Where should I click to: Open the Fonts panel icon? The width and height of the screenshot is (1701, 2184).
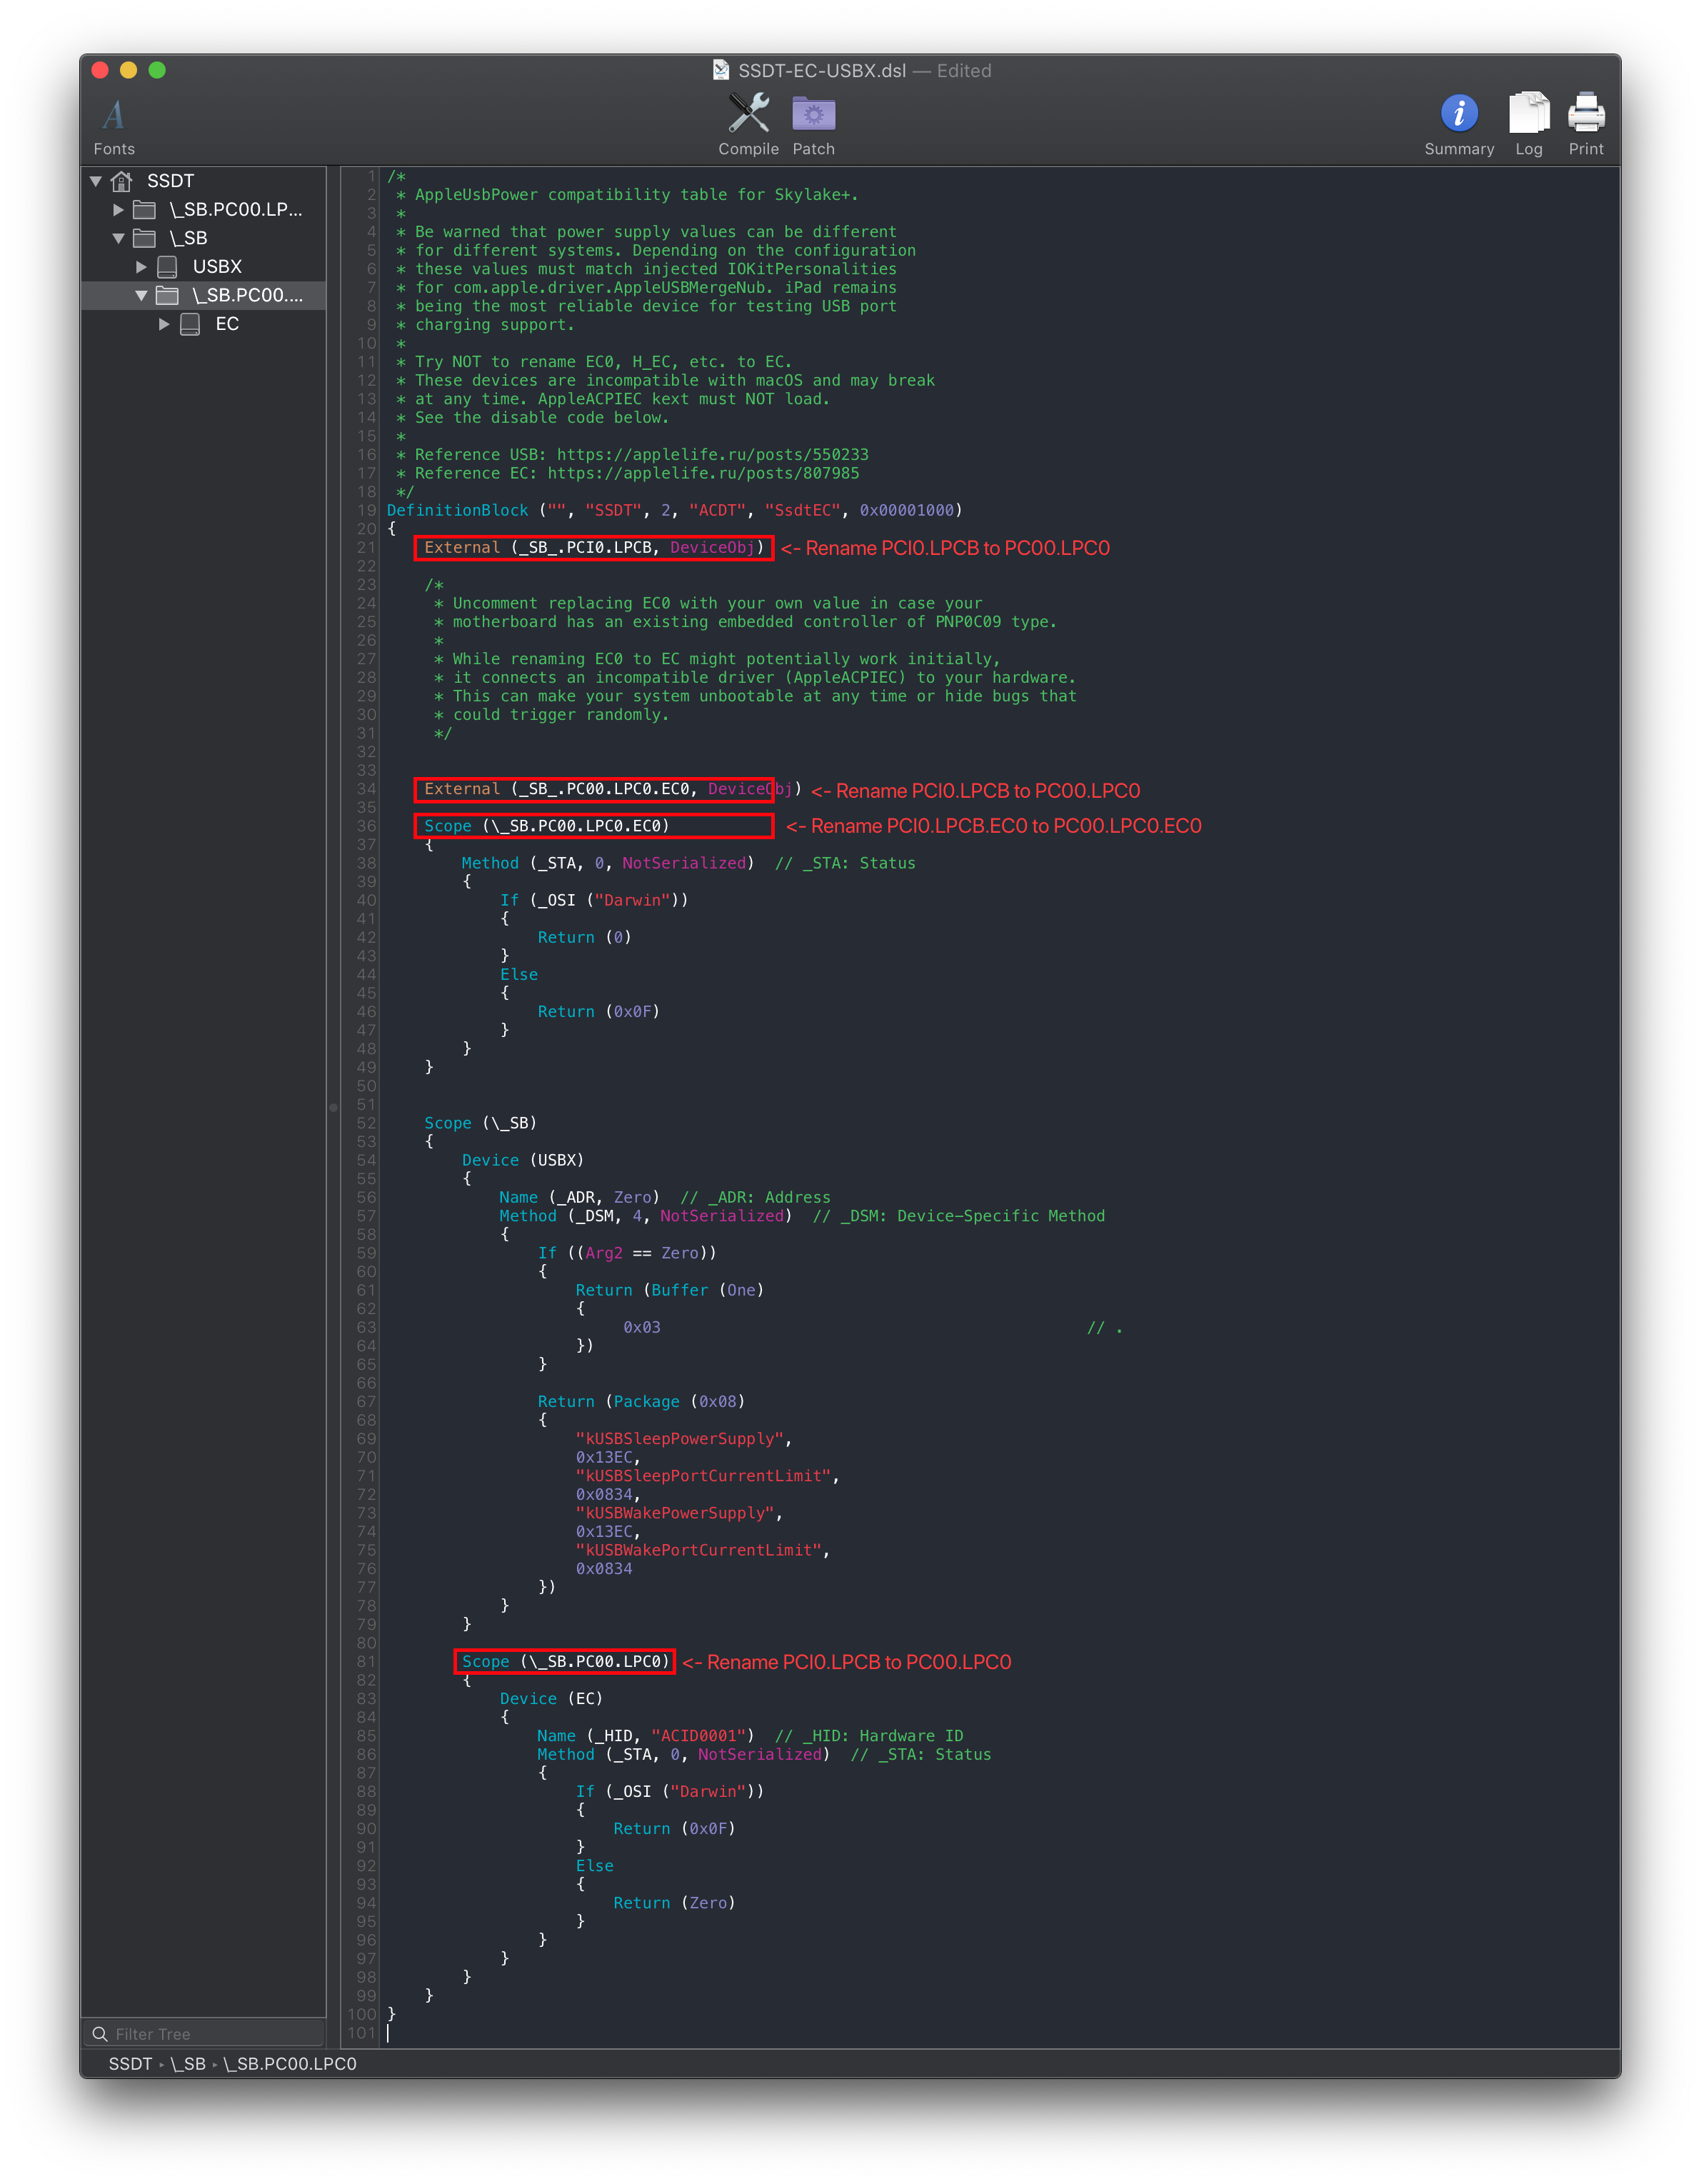[x=114, y=115]
